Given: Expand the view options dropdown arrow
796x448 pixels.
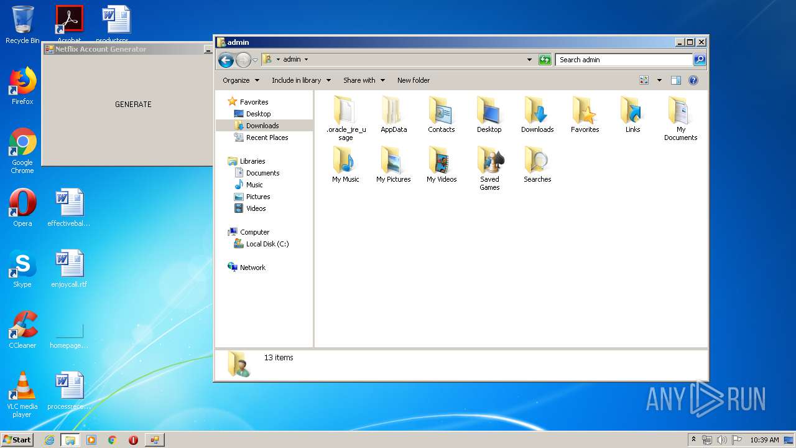Looking at the screenshot, I should [659, 80].
